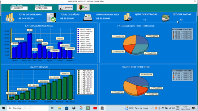Click the Abril callout above the tallest blue bar

coord(30,30)
